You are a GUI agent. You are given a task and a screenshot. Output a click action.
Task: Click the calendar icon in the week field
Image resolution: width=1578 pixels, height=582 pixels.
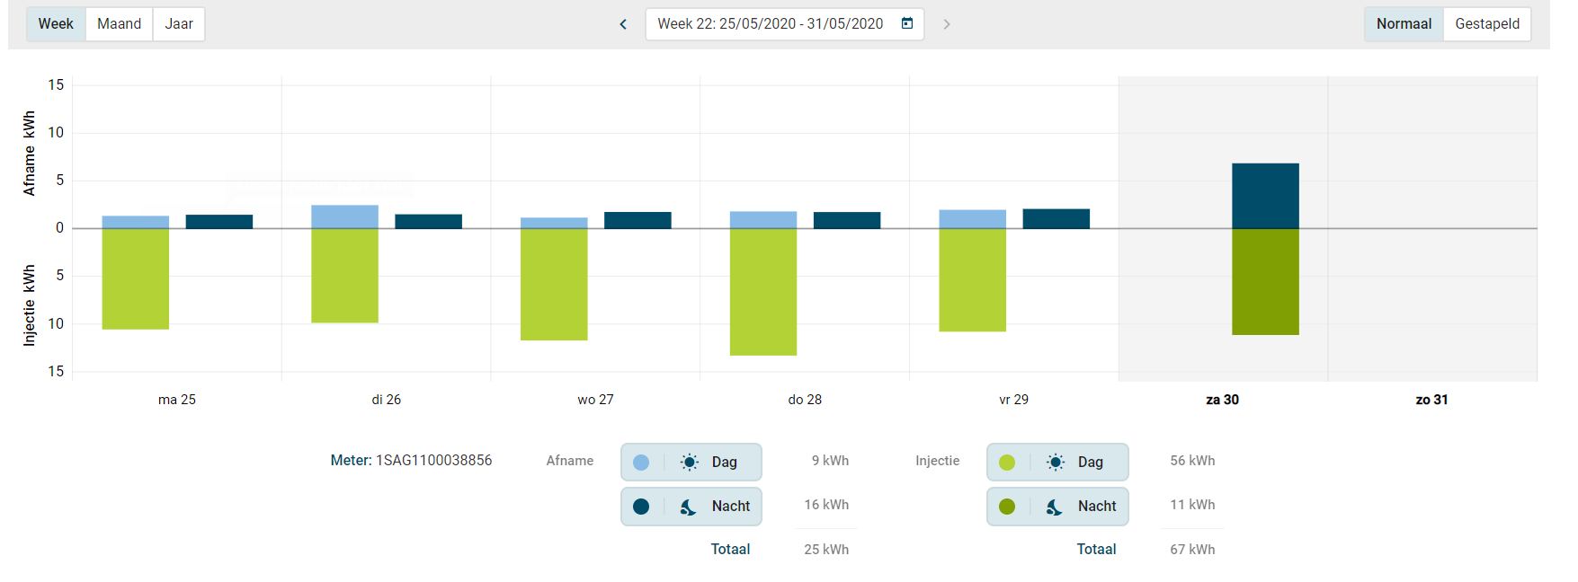[x=907, y=23]
